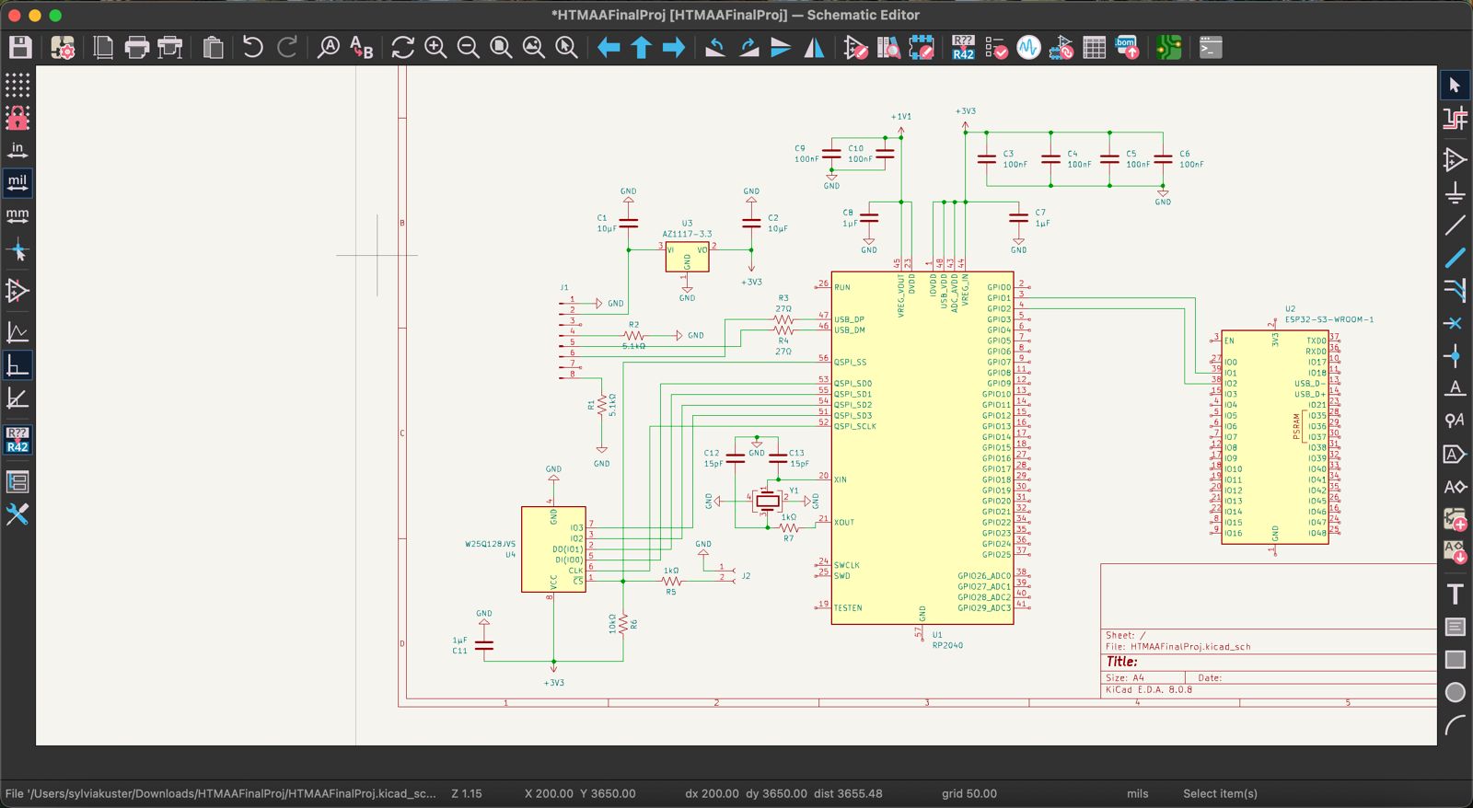Switch units to millimeters
1473x808 pixels.
pos(17,216)
